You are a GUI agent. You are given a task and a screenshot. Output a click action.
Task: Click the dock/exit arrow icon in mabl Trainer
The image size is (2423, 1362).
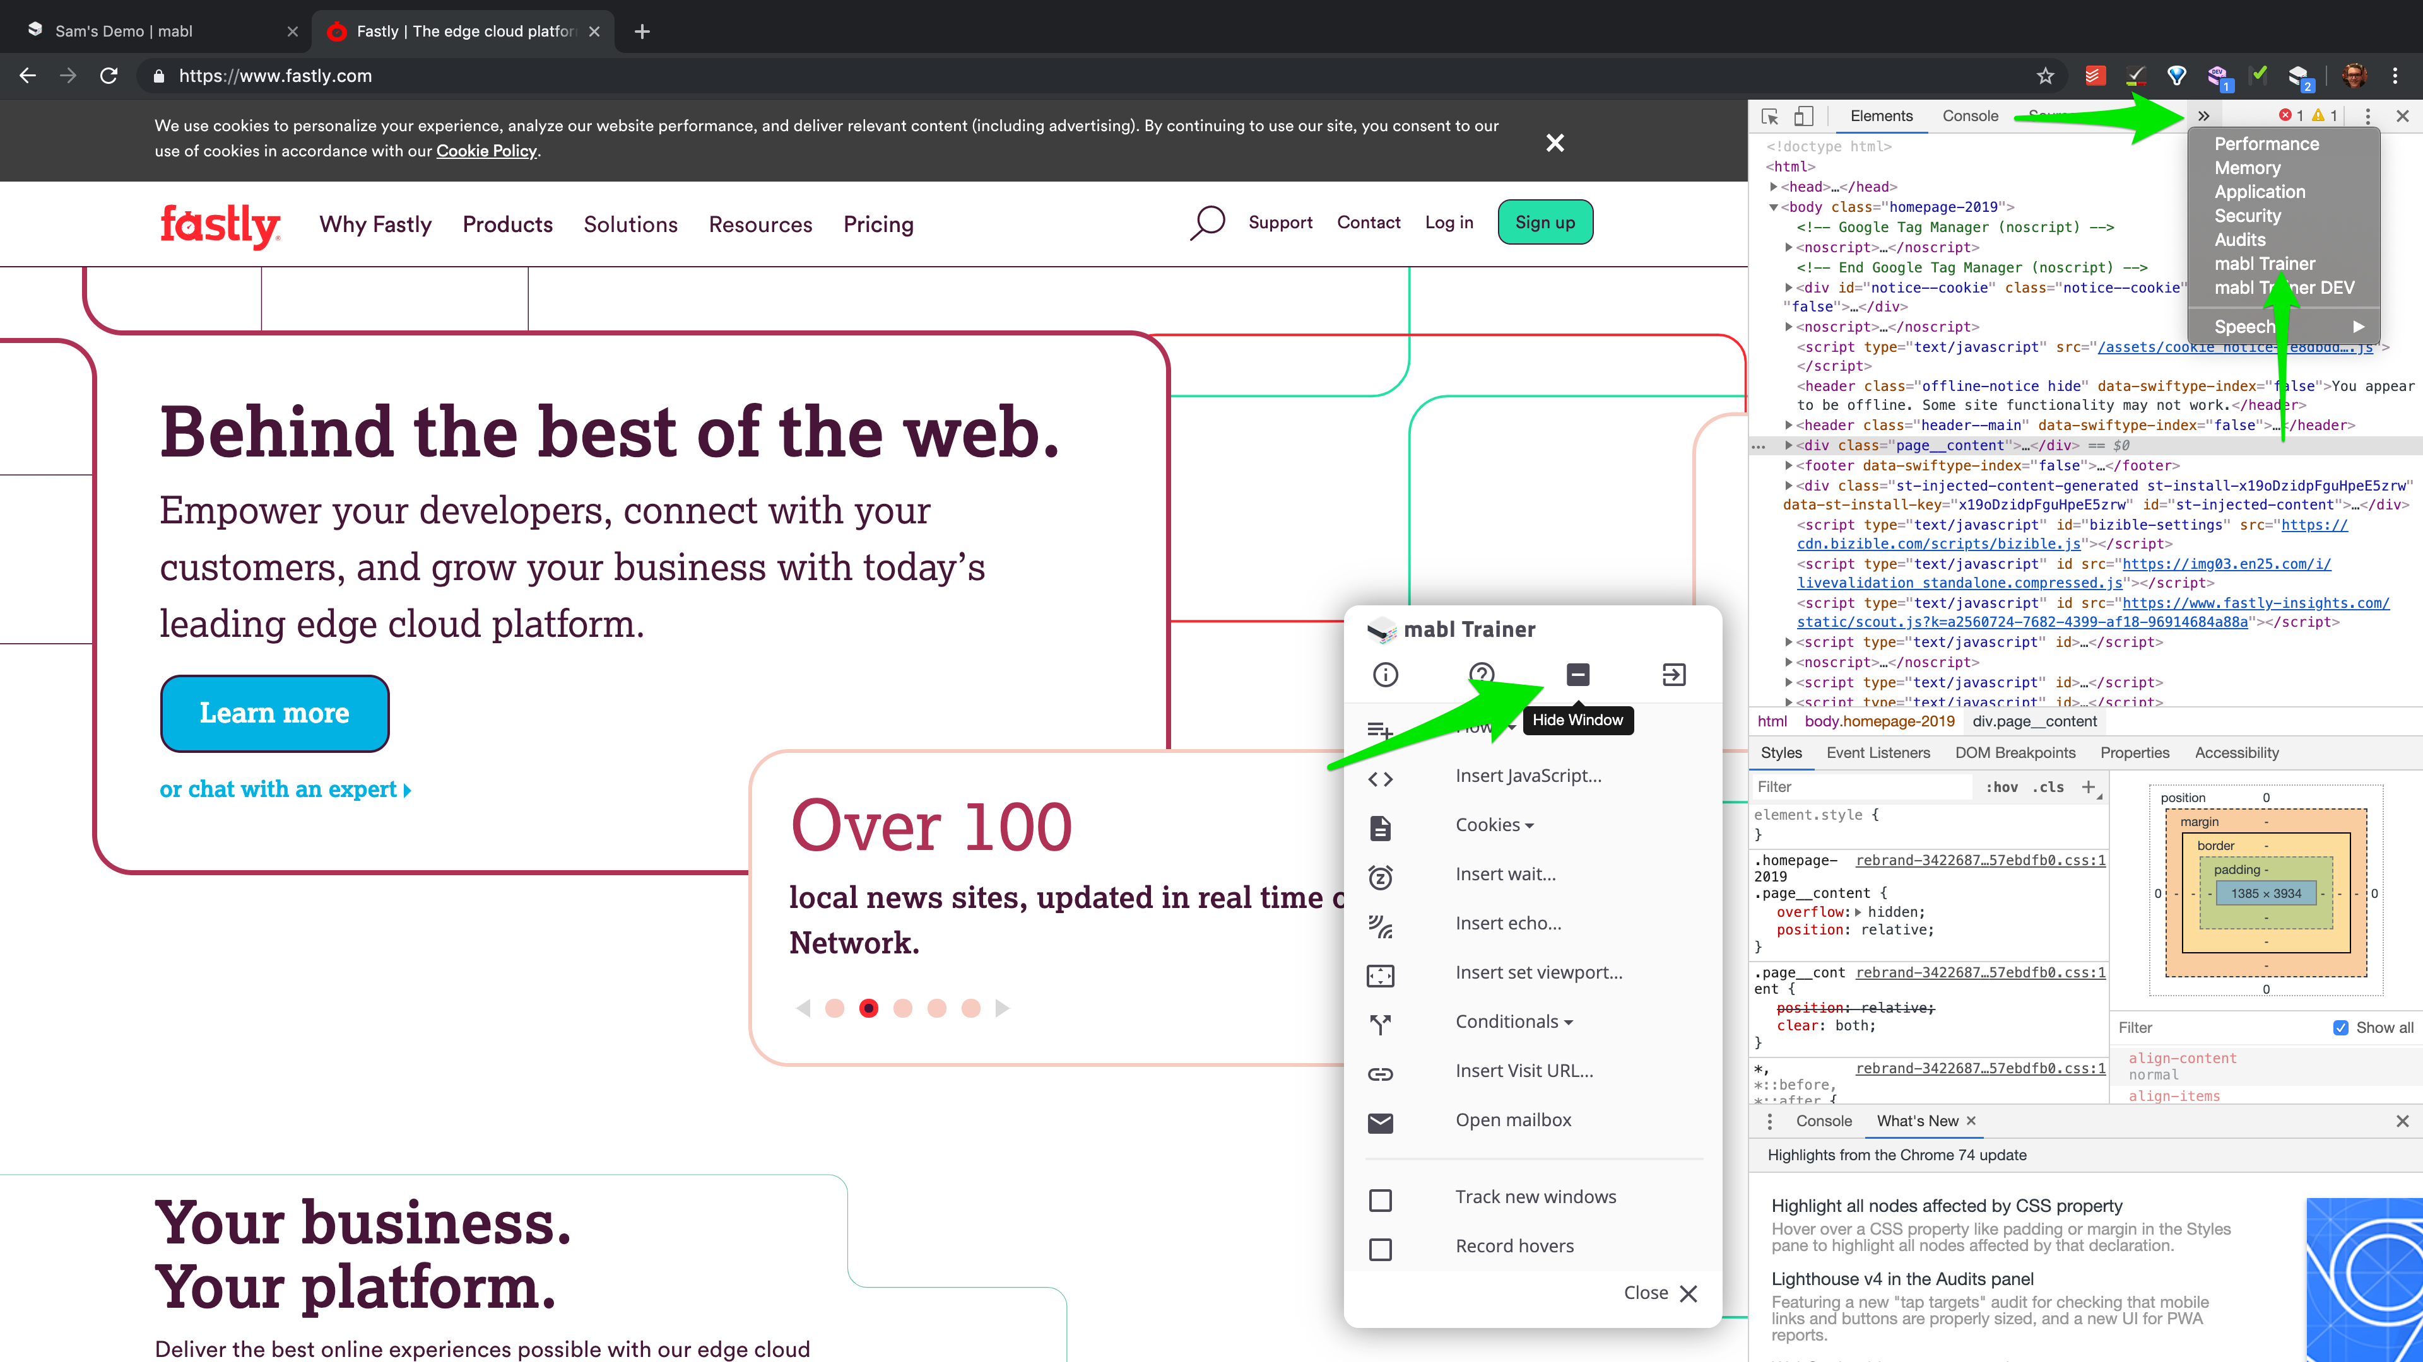1673,674
